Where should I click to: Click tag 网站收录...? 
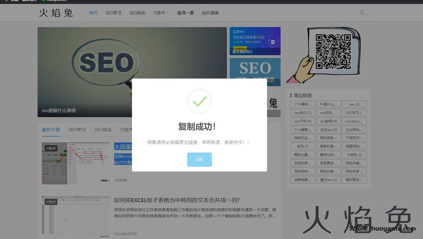pyautogui.click(x=354, y=171)
